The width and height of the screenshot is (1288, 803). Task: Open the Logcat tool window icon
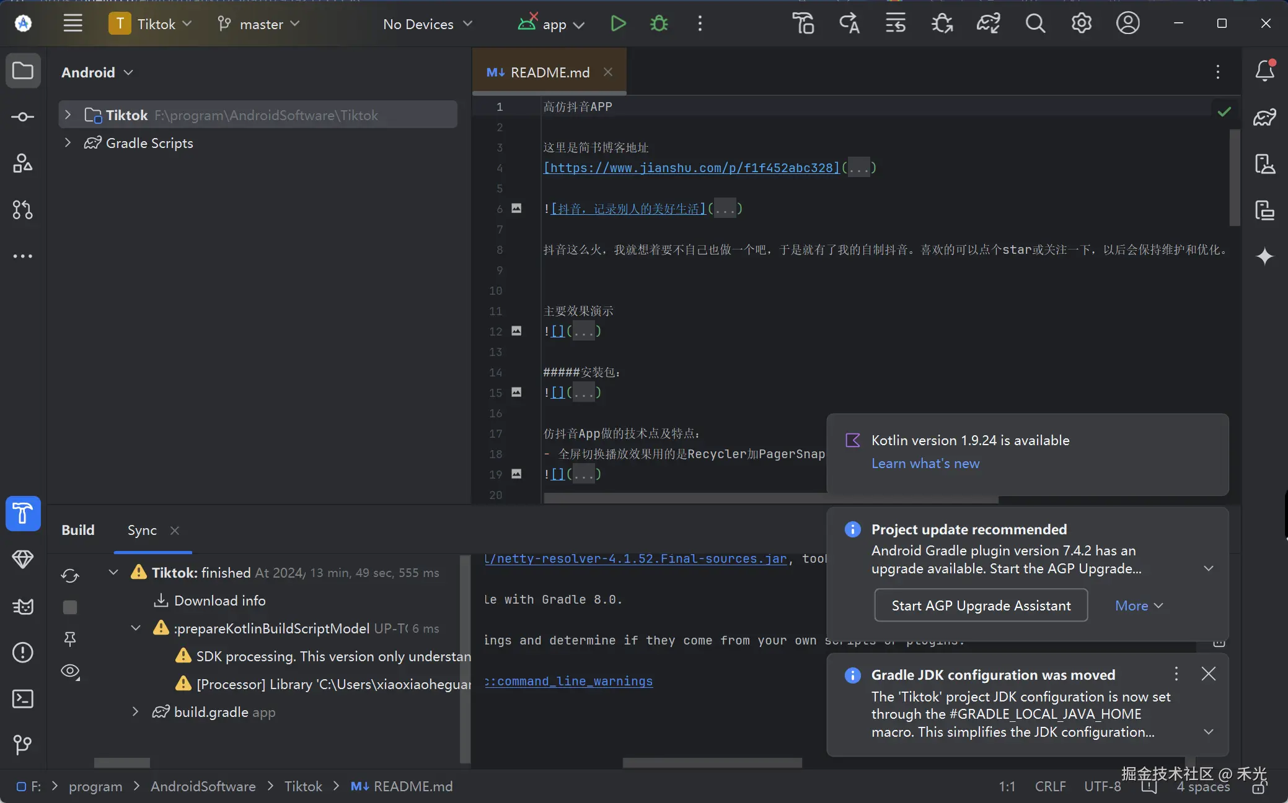pyautogui.click(x=23, y=606)
